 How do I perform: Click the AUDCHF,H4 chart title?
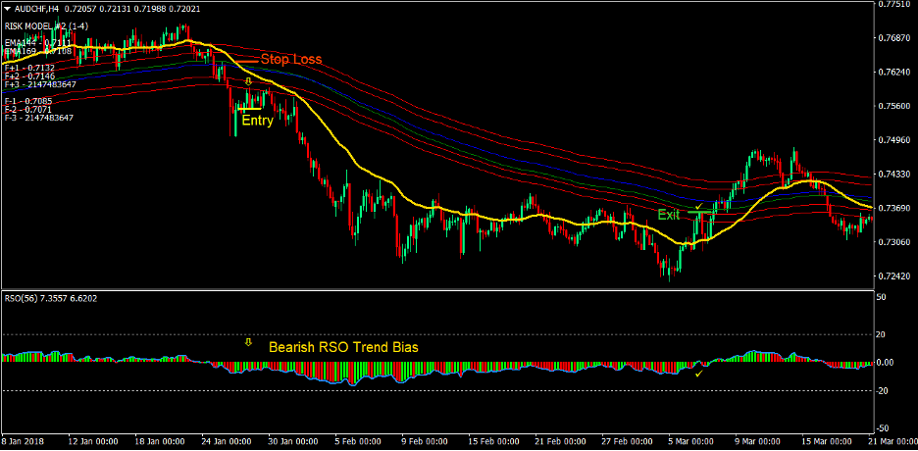(35, 9)
